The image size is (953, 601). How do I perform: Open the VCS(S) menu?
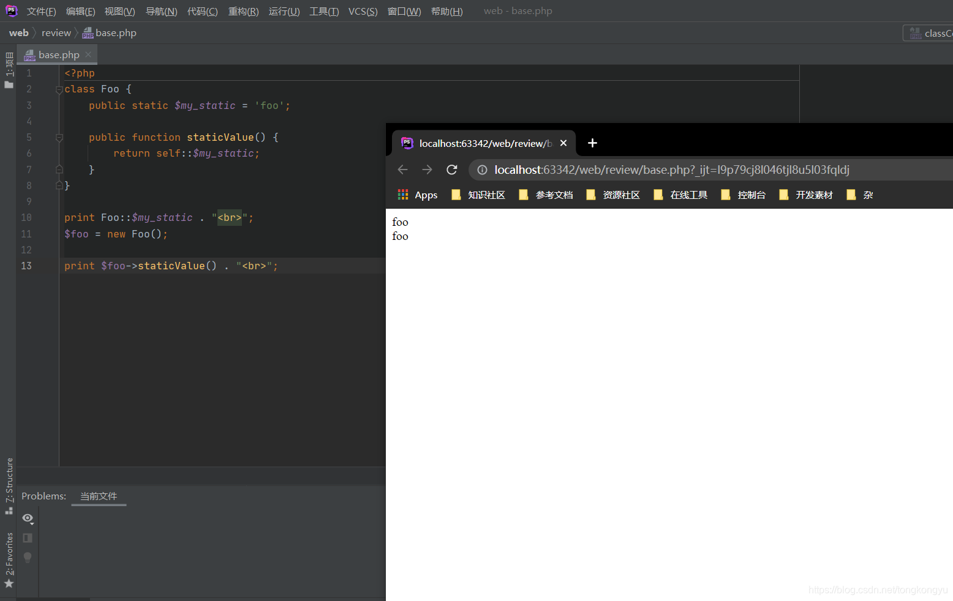pyautogui.click(x=363, y=11)
